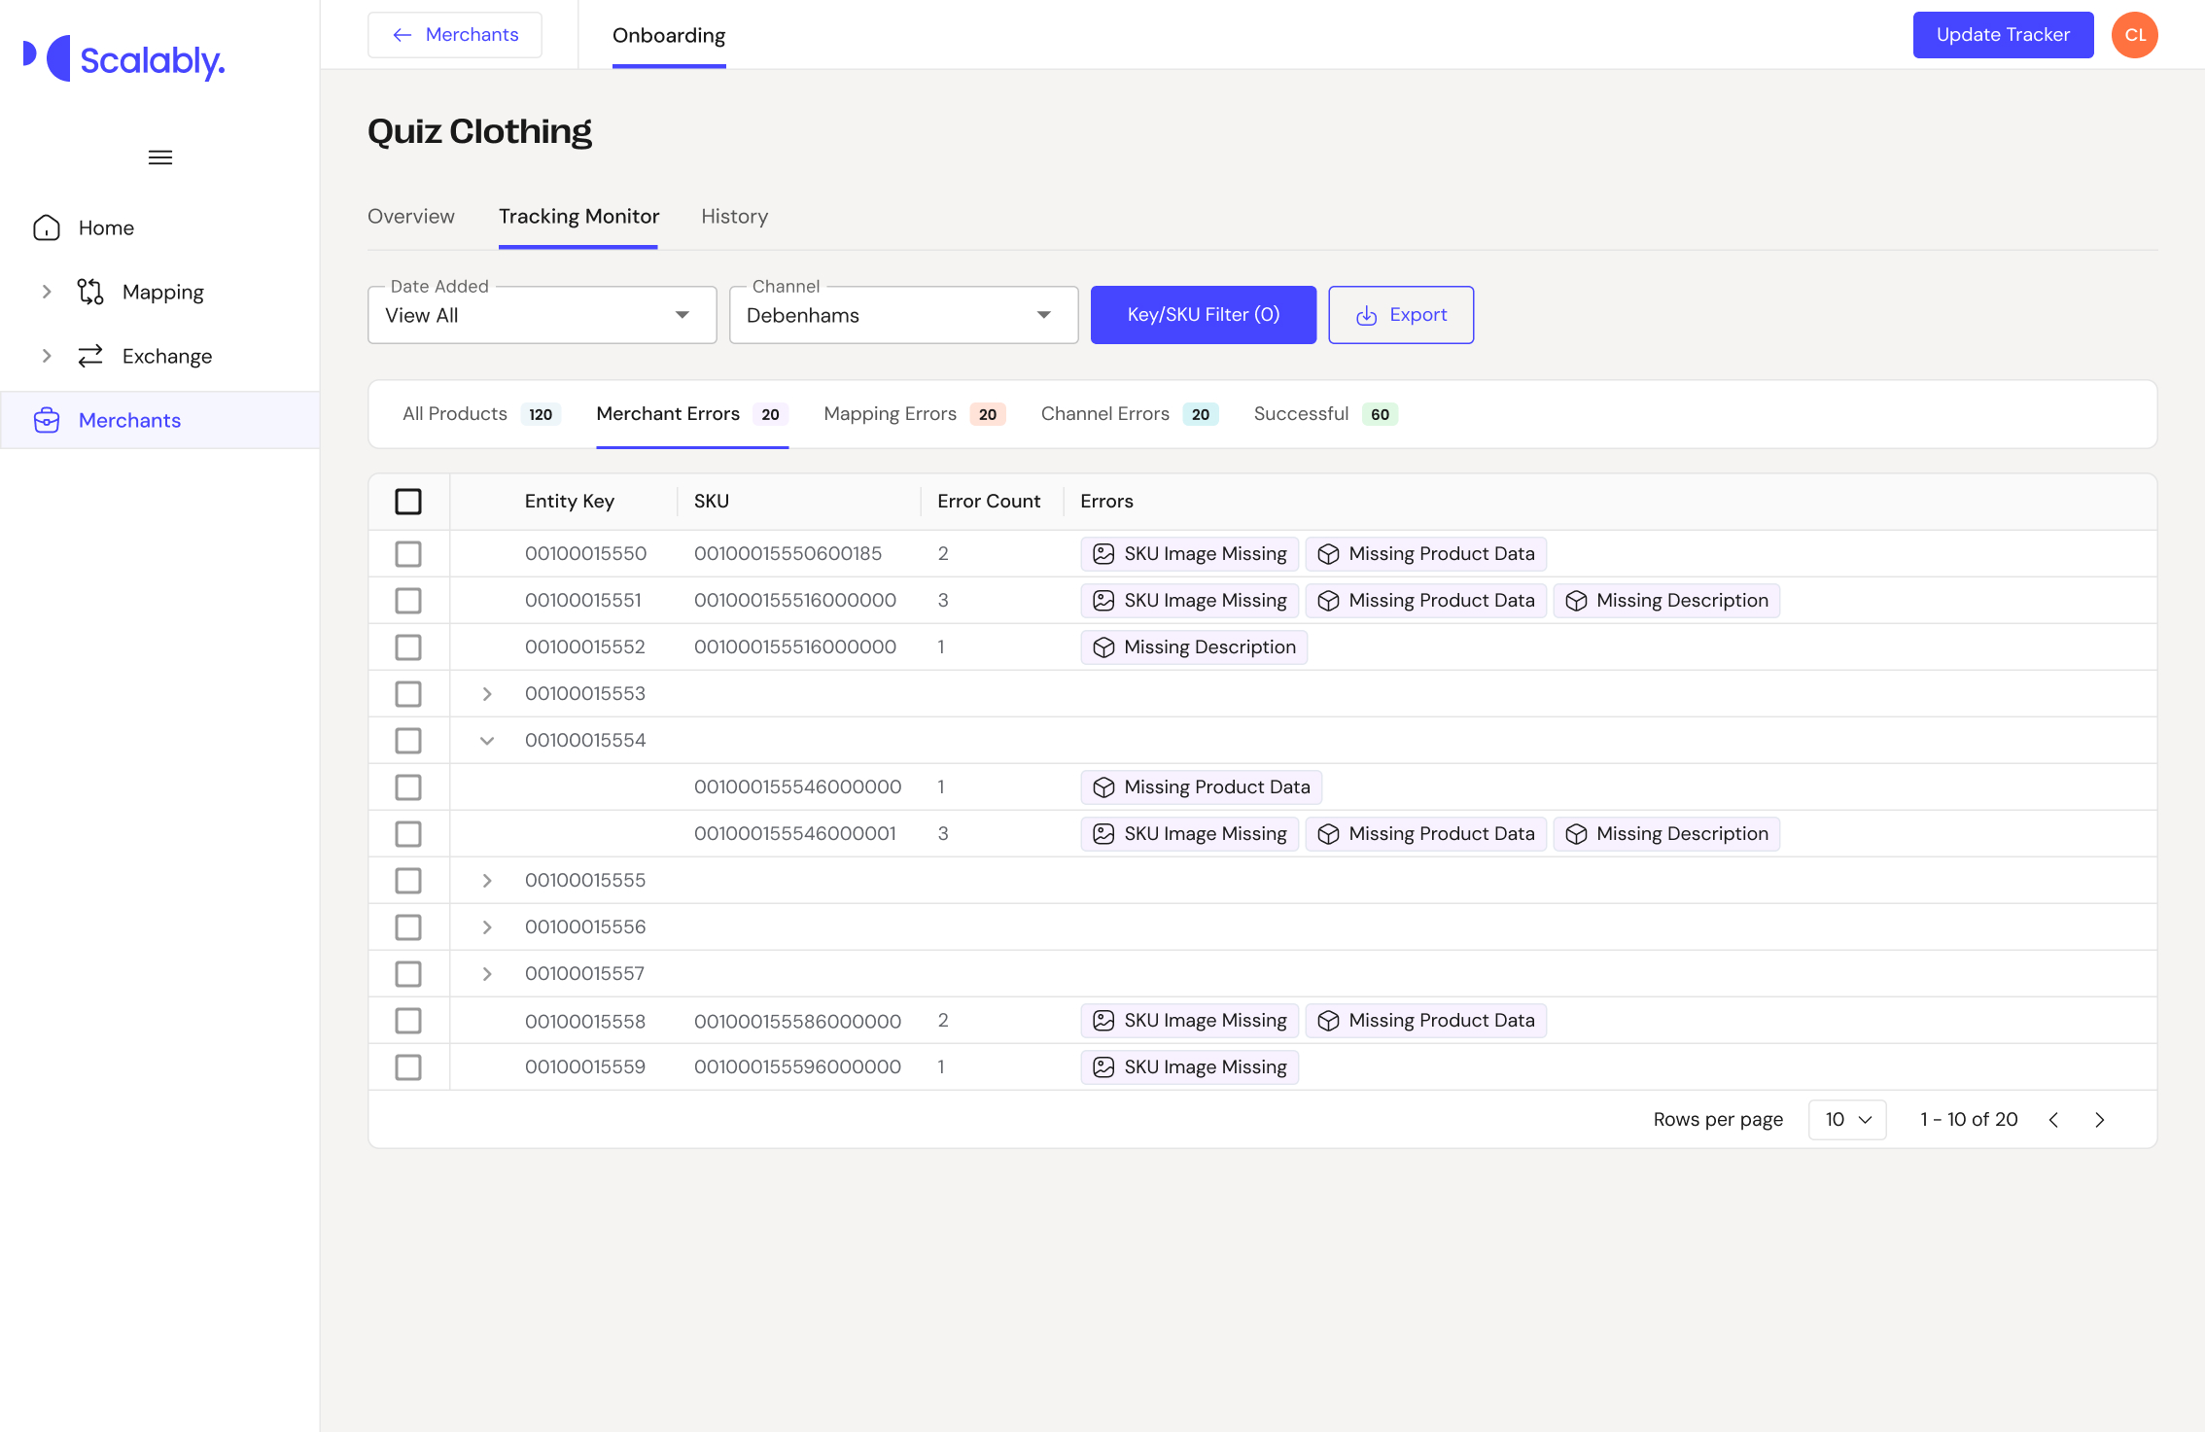Open the History tab
Screen dimensions: 2205x1432
click(734, 216)
